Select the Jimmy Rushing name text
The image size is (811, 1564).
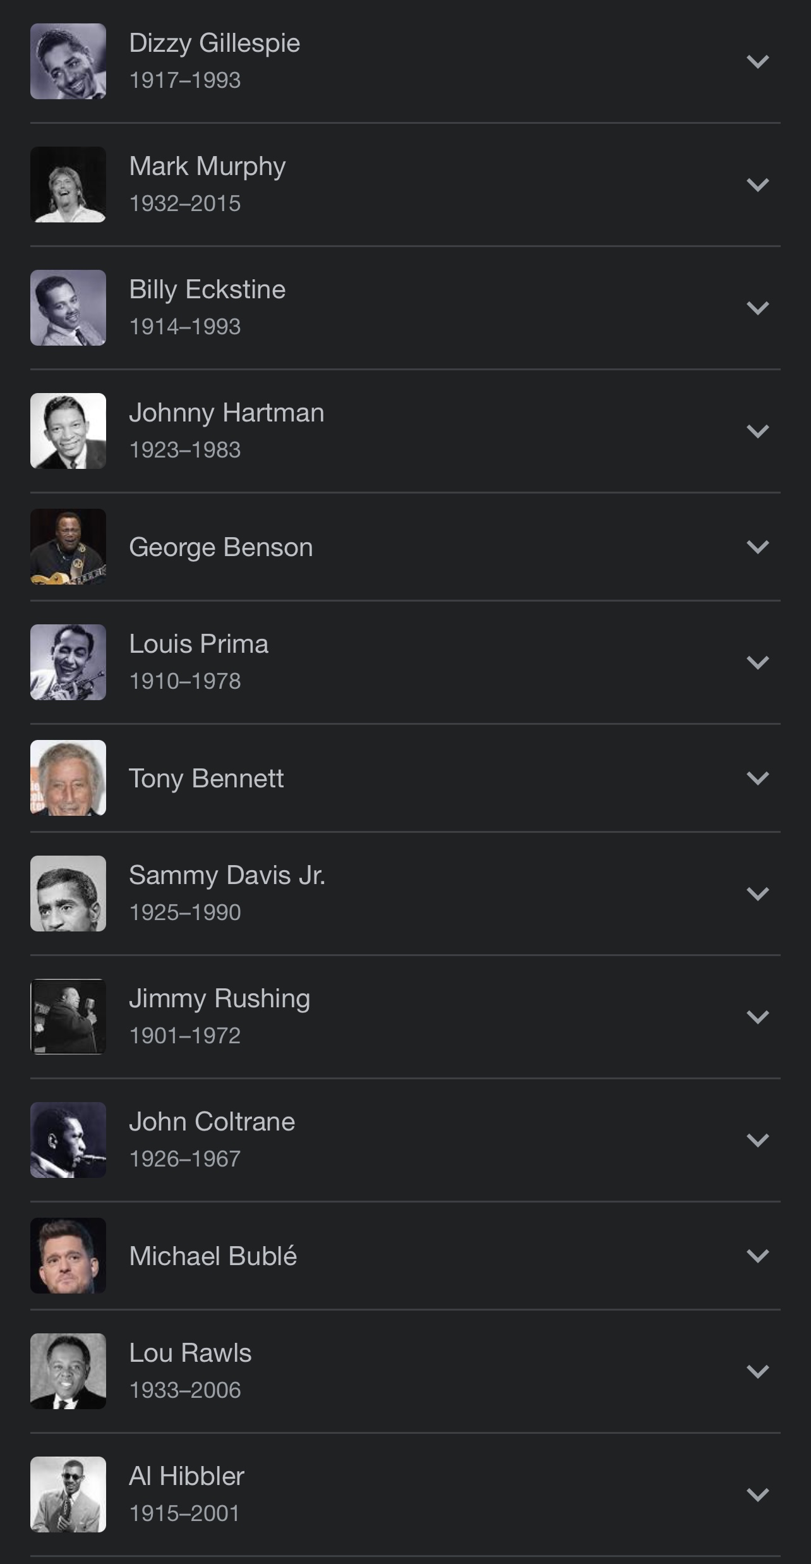(219, 998)
